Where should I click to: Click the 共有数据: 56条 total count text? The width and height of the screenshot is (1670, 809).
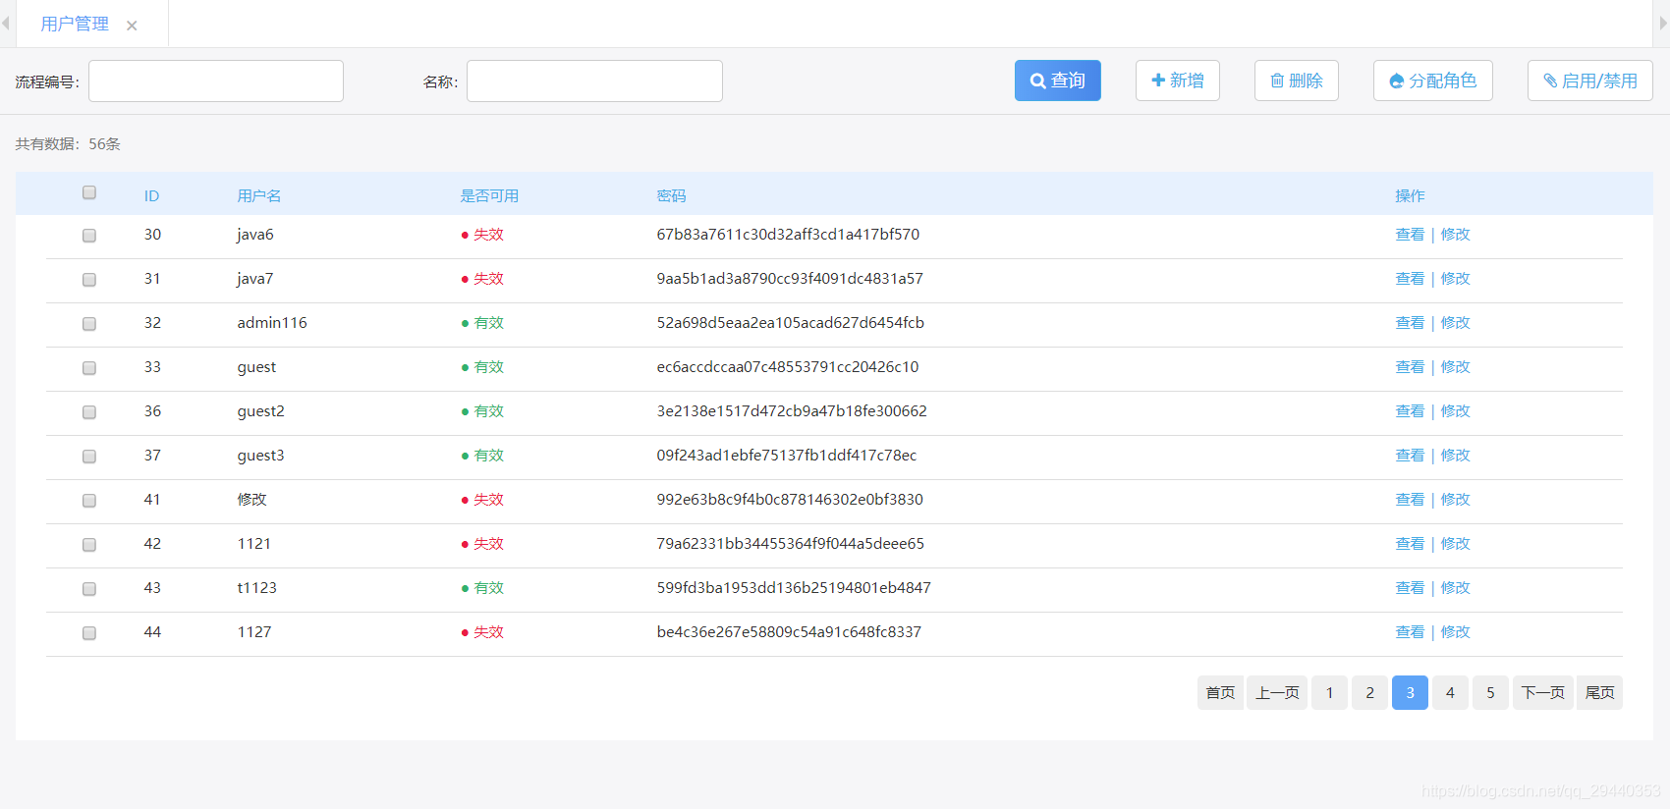click(x=68, y=143)
